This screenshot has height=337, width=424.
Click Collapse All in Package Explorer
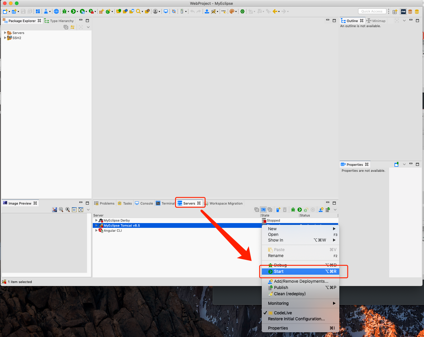66,27
